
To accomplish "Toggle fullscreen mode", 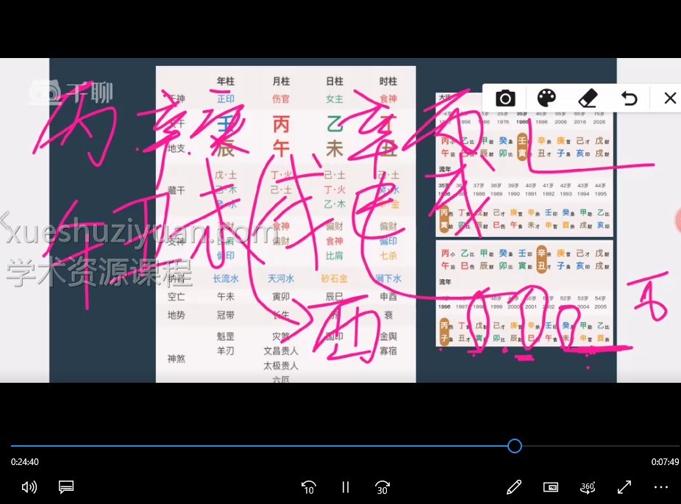I will [624, 487].
